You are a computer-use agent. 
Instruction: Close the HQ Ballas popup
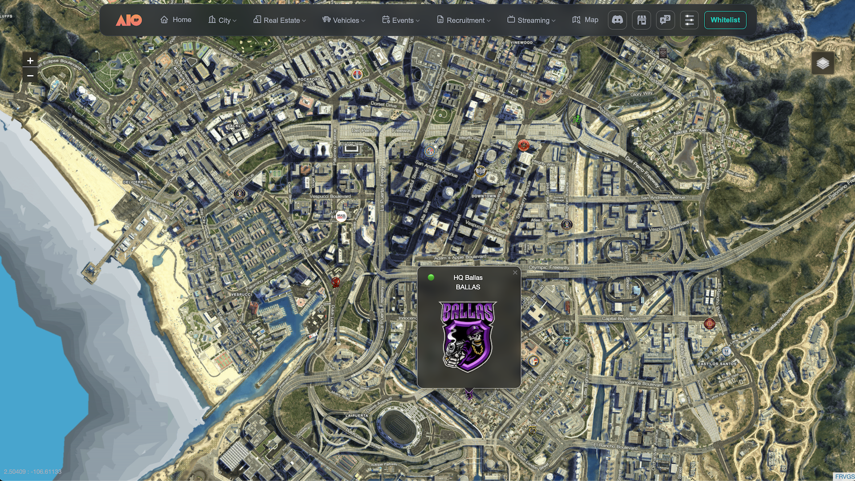click(515, 273)
